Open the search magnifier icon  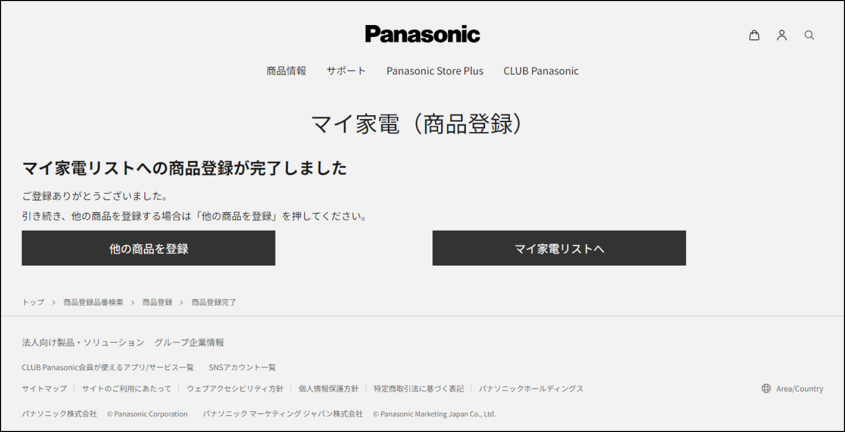pos(809,35)
